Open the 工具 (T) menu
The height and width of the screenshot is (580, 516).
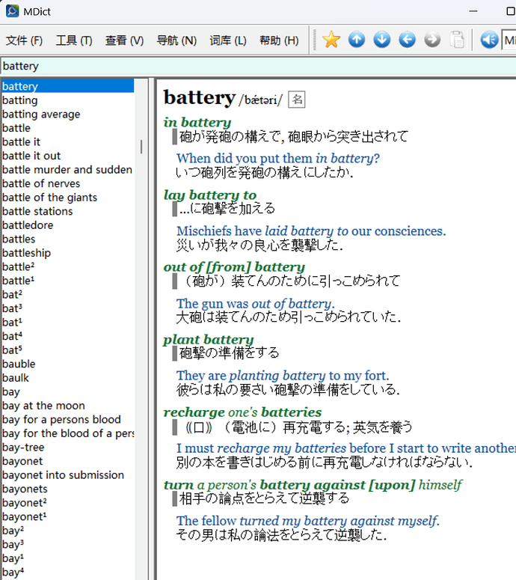74,40
